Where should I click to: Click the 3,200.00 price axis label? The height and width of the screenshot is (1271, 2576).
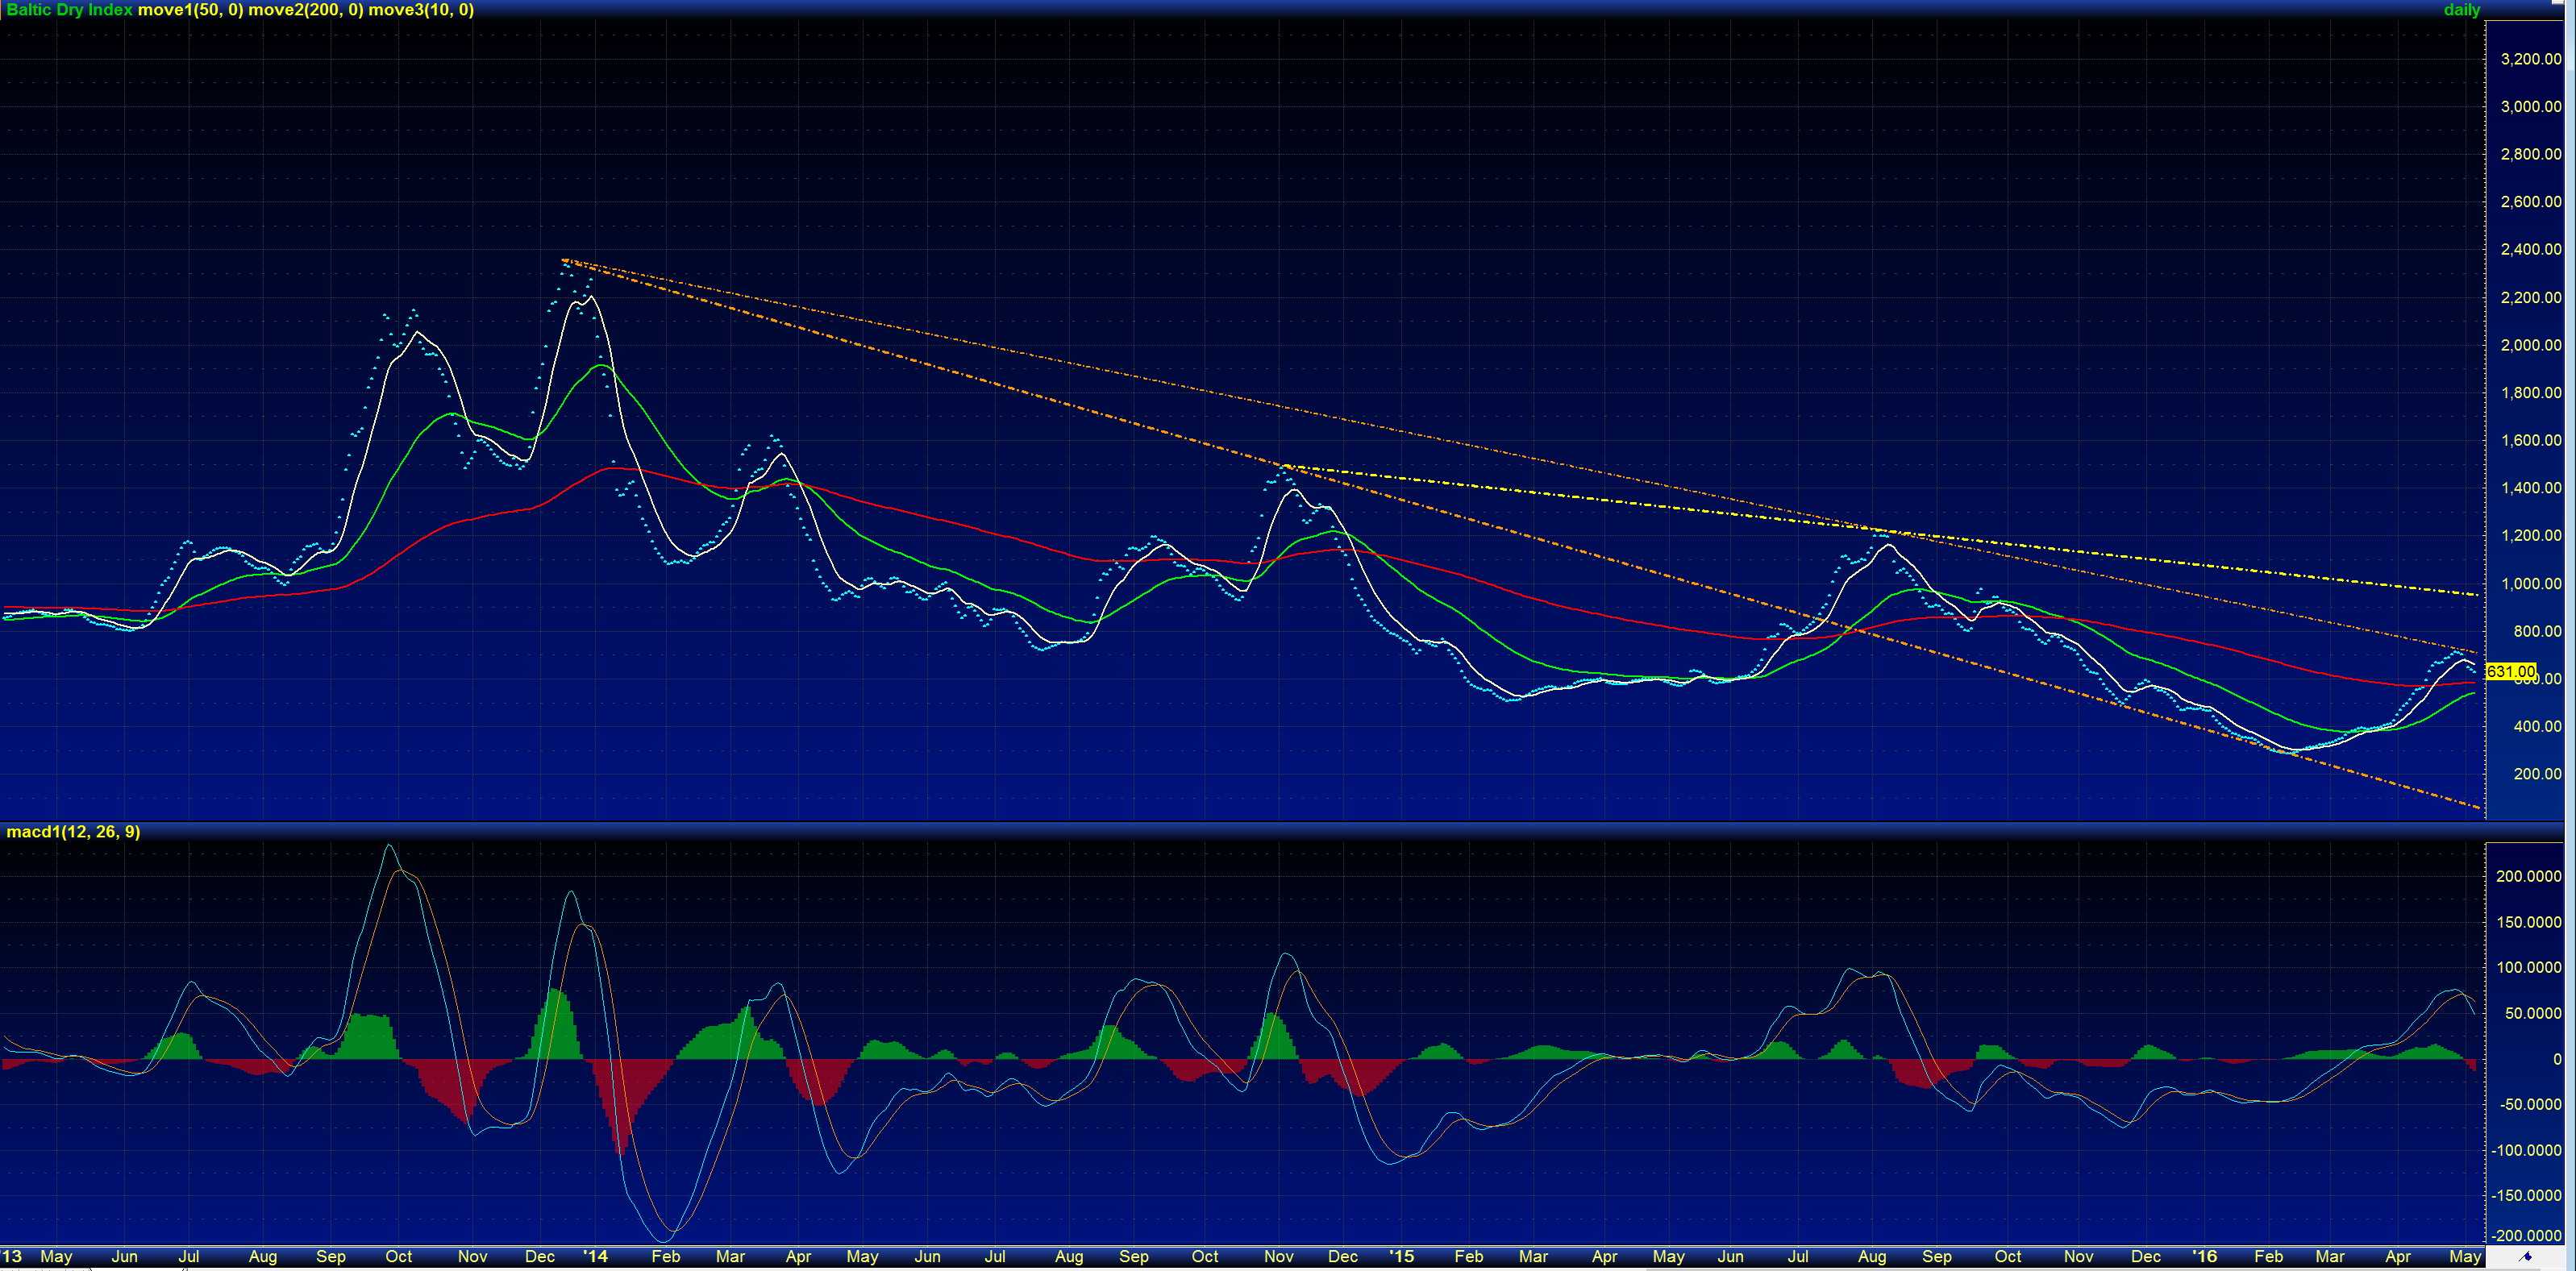coord(2530,59)
